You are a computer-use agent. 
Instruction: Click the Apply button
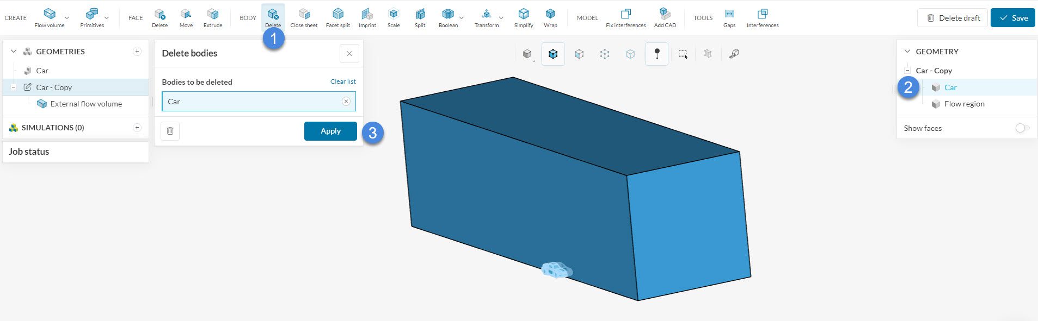(330, 131)
